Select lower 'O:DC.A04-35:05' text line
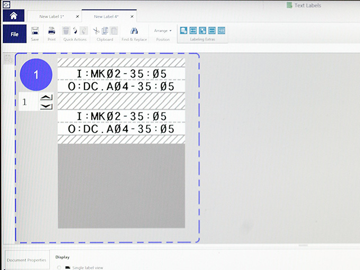Viewport: 360px width, 270px height. [121, 129]
